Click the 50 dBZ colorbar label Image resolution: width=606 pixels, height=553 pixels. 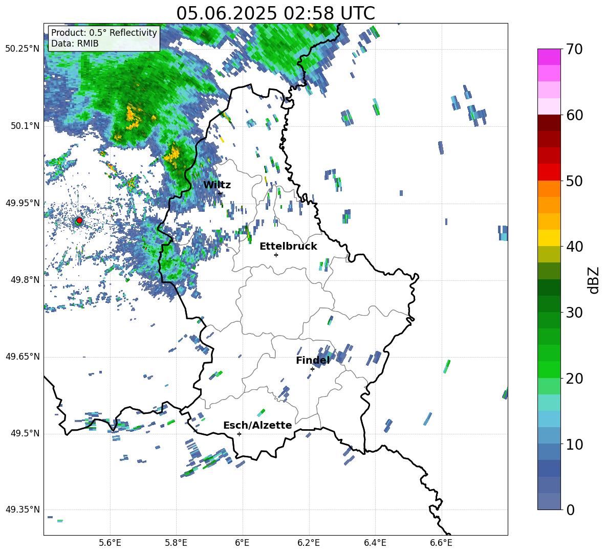pos(574,181)
